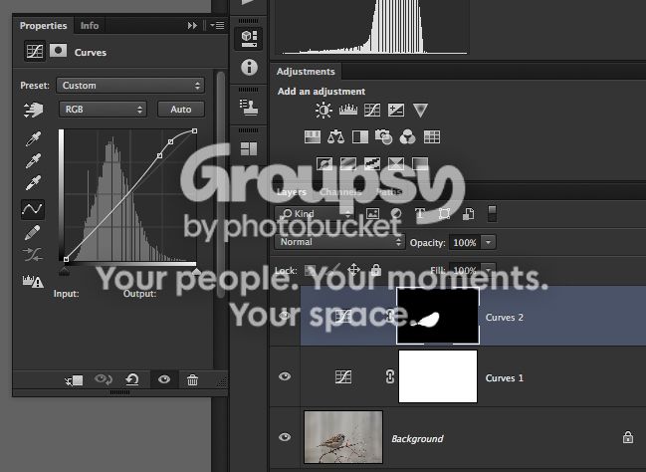646x472 pixels.
Task: Activate the on-image adjustment hand tool
Action: click(33, 111)
